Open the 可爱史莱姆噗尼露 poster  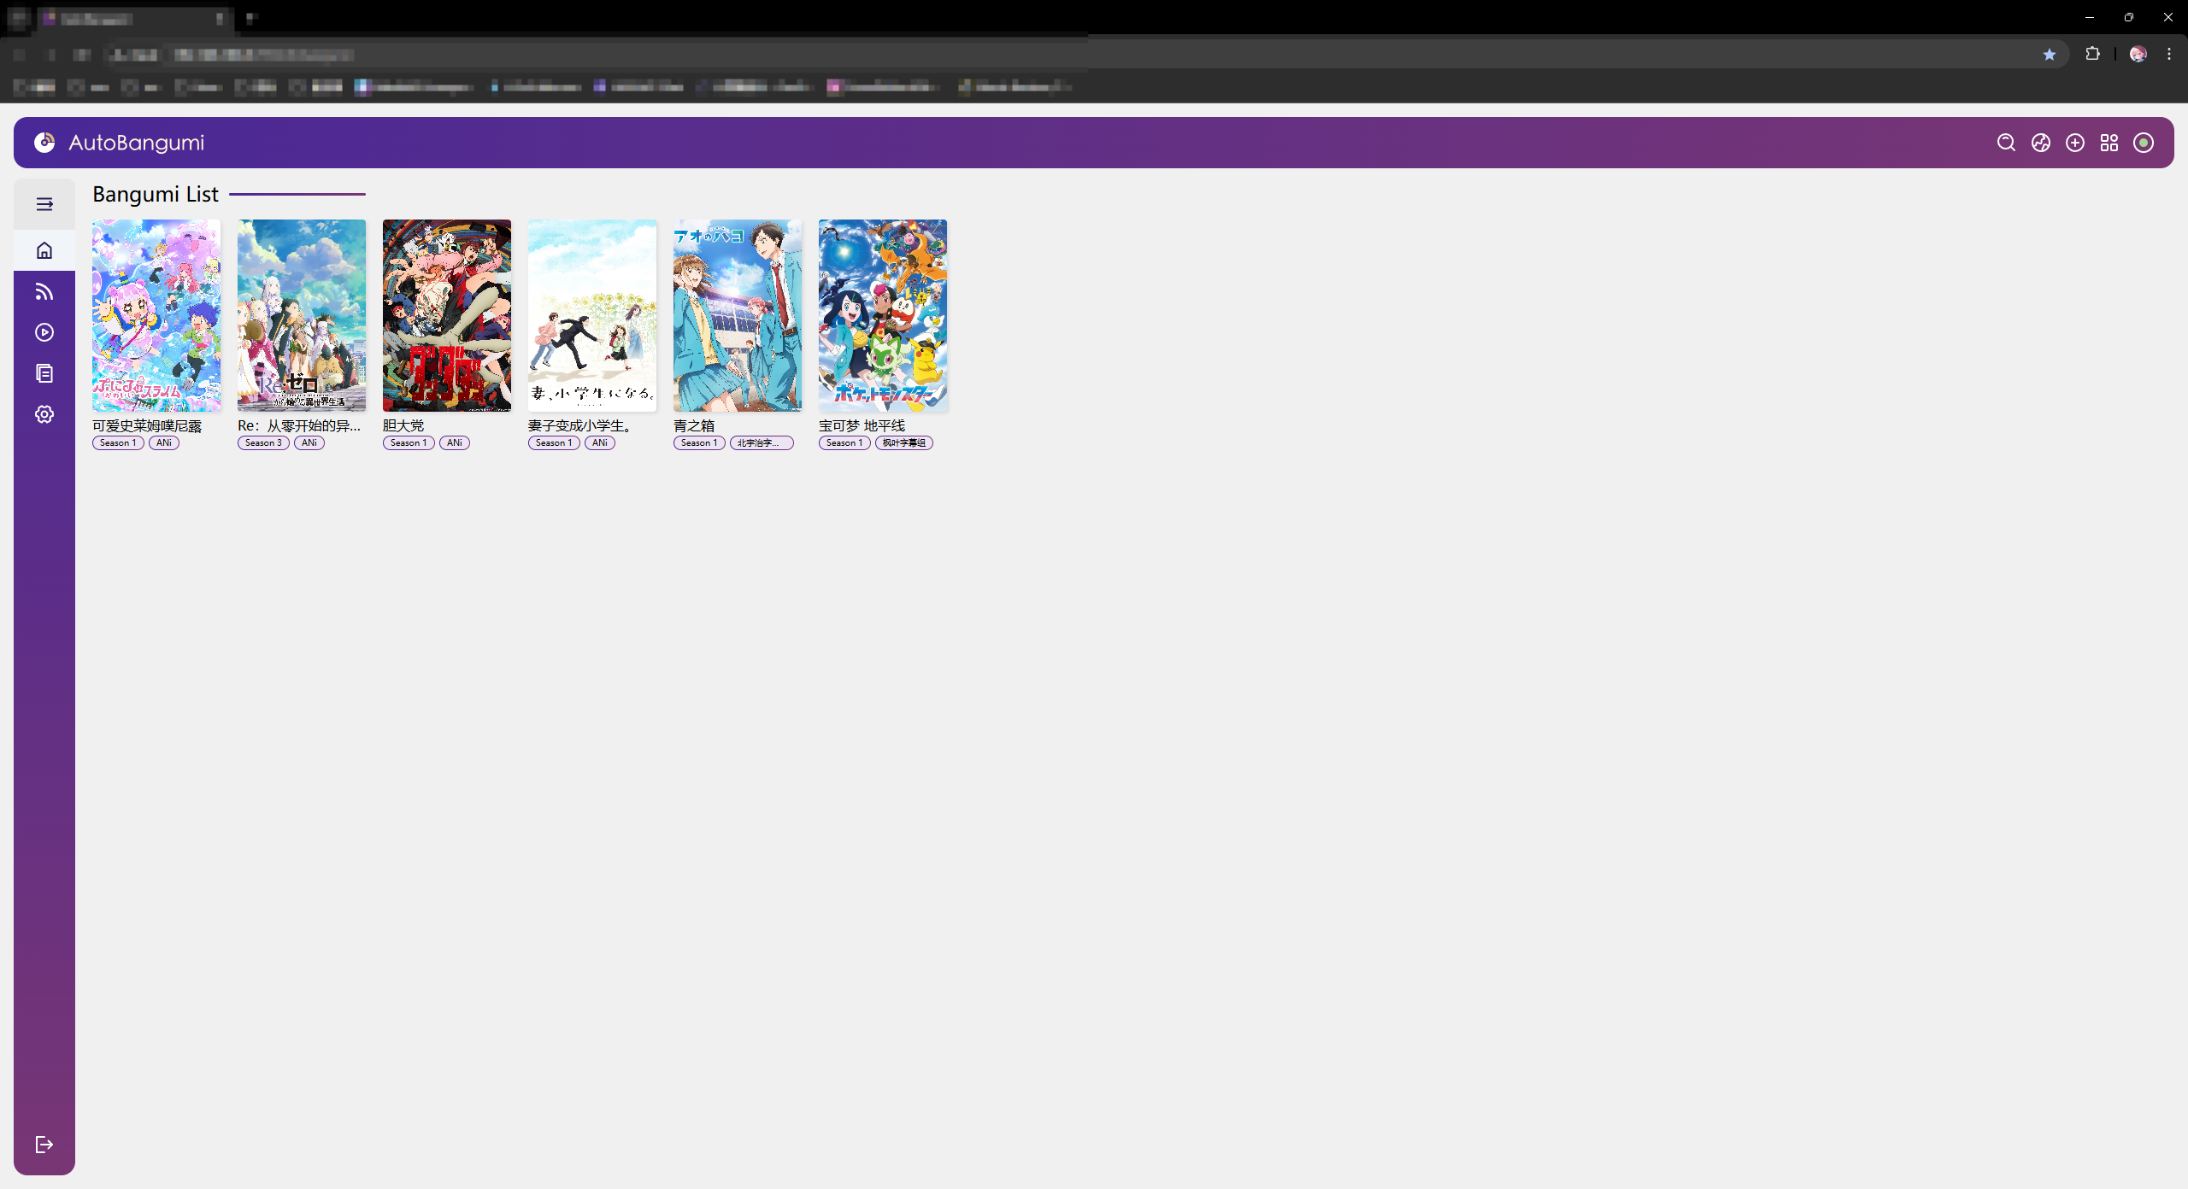[156, 315]
